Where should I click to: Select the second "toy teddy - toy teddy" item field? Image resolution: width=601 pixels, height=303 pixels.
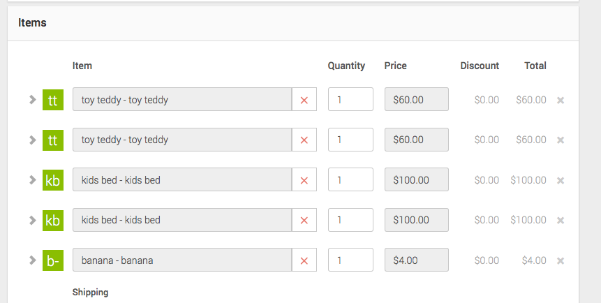(x=182, y=140)
